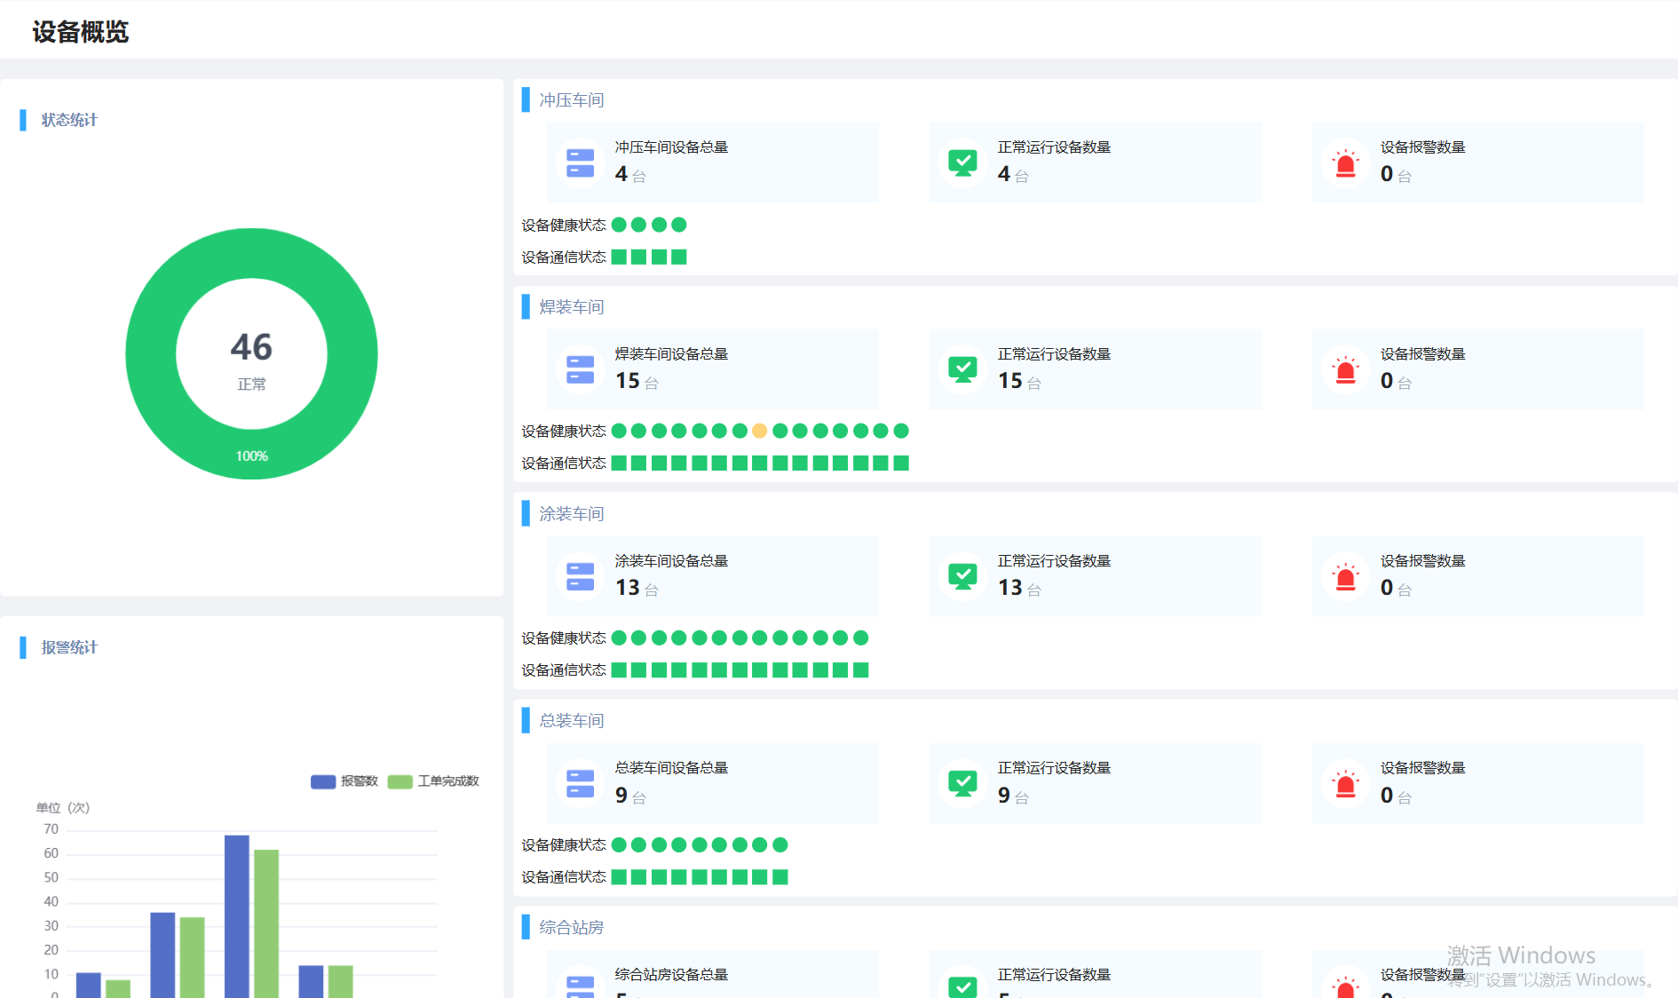This screenshot has width=1678, height=998.
Task: Click the 涂装车间 red alarm siren icon
Action: tap(1345, 577)
